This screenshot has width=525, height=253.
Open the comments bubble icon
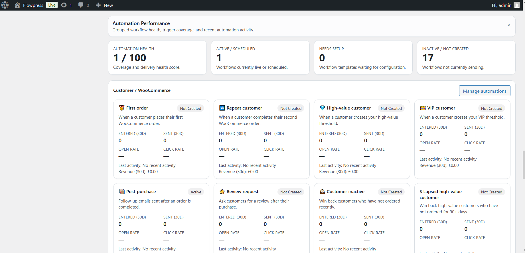pyautogui.click(x=81, y=5)
